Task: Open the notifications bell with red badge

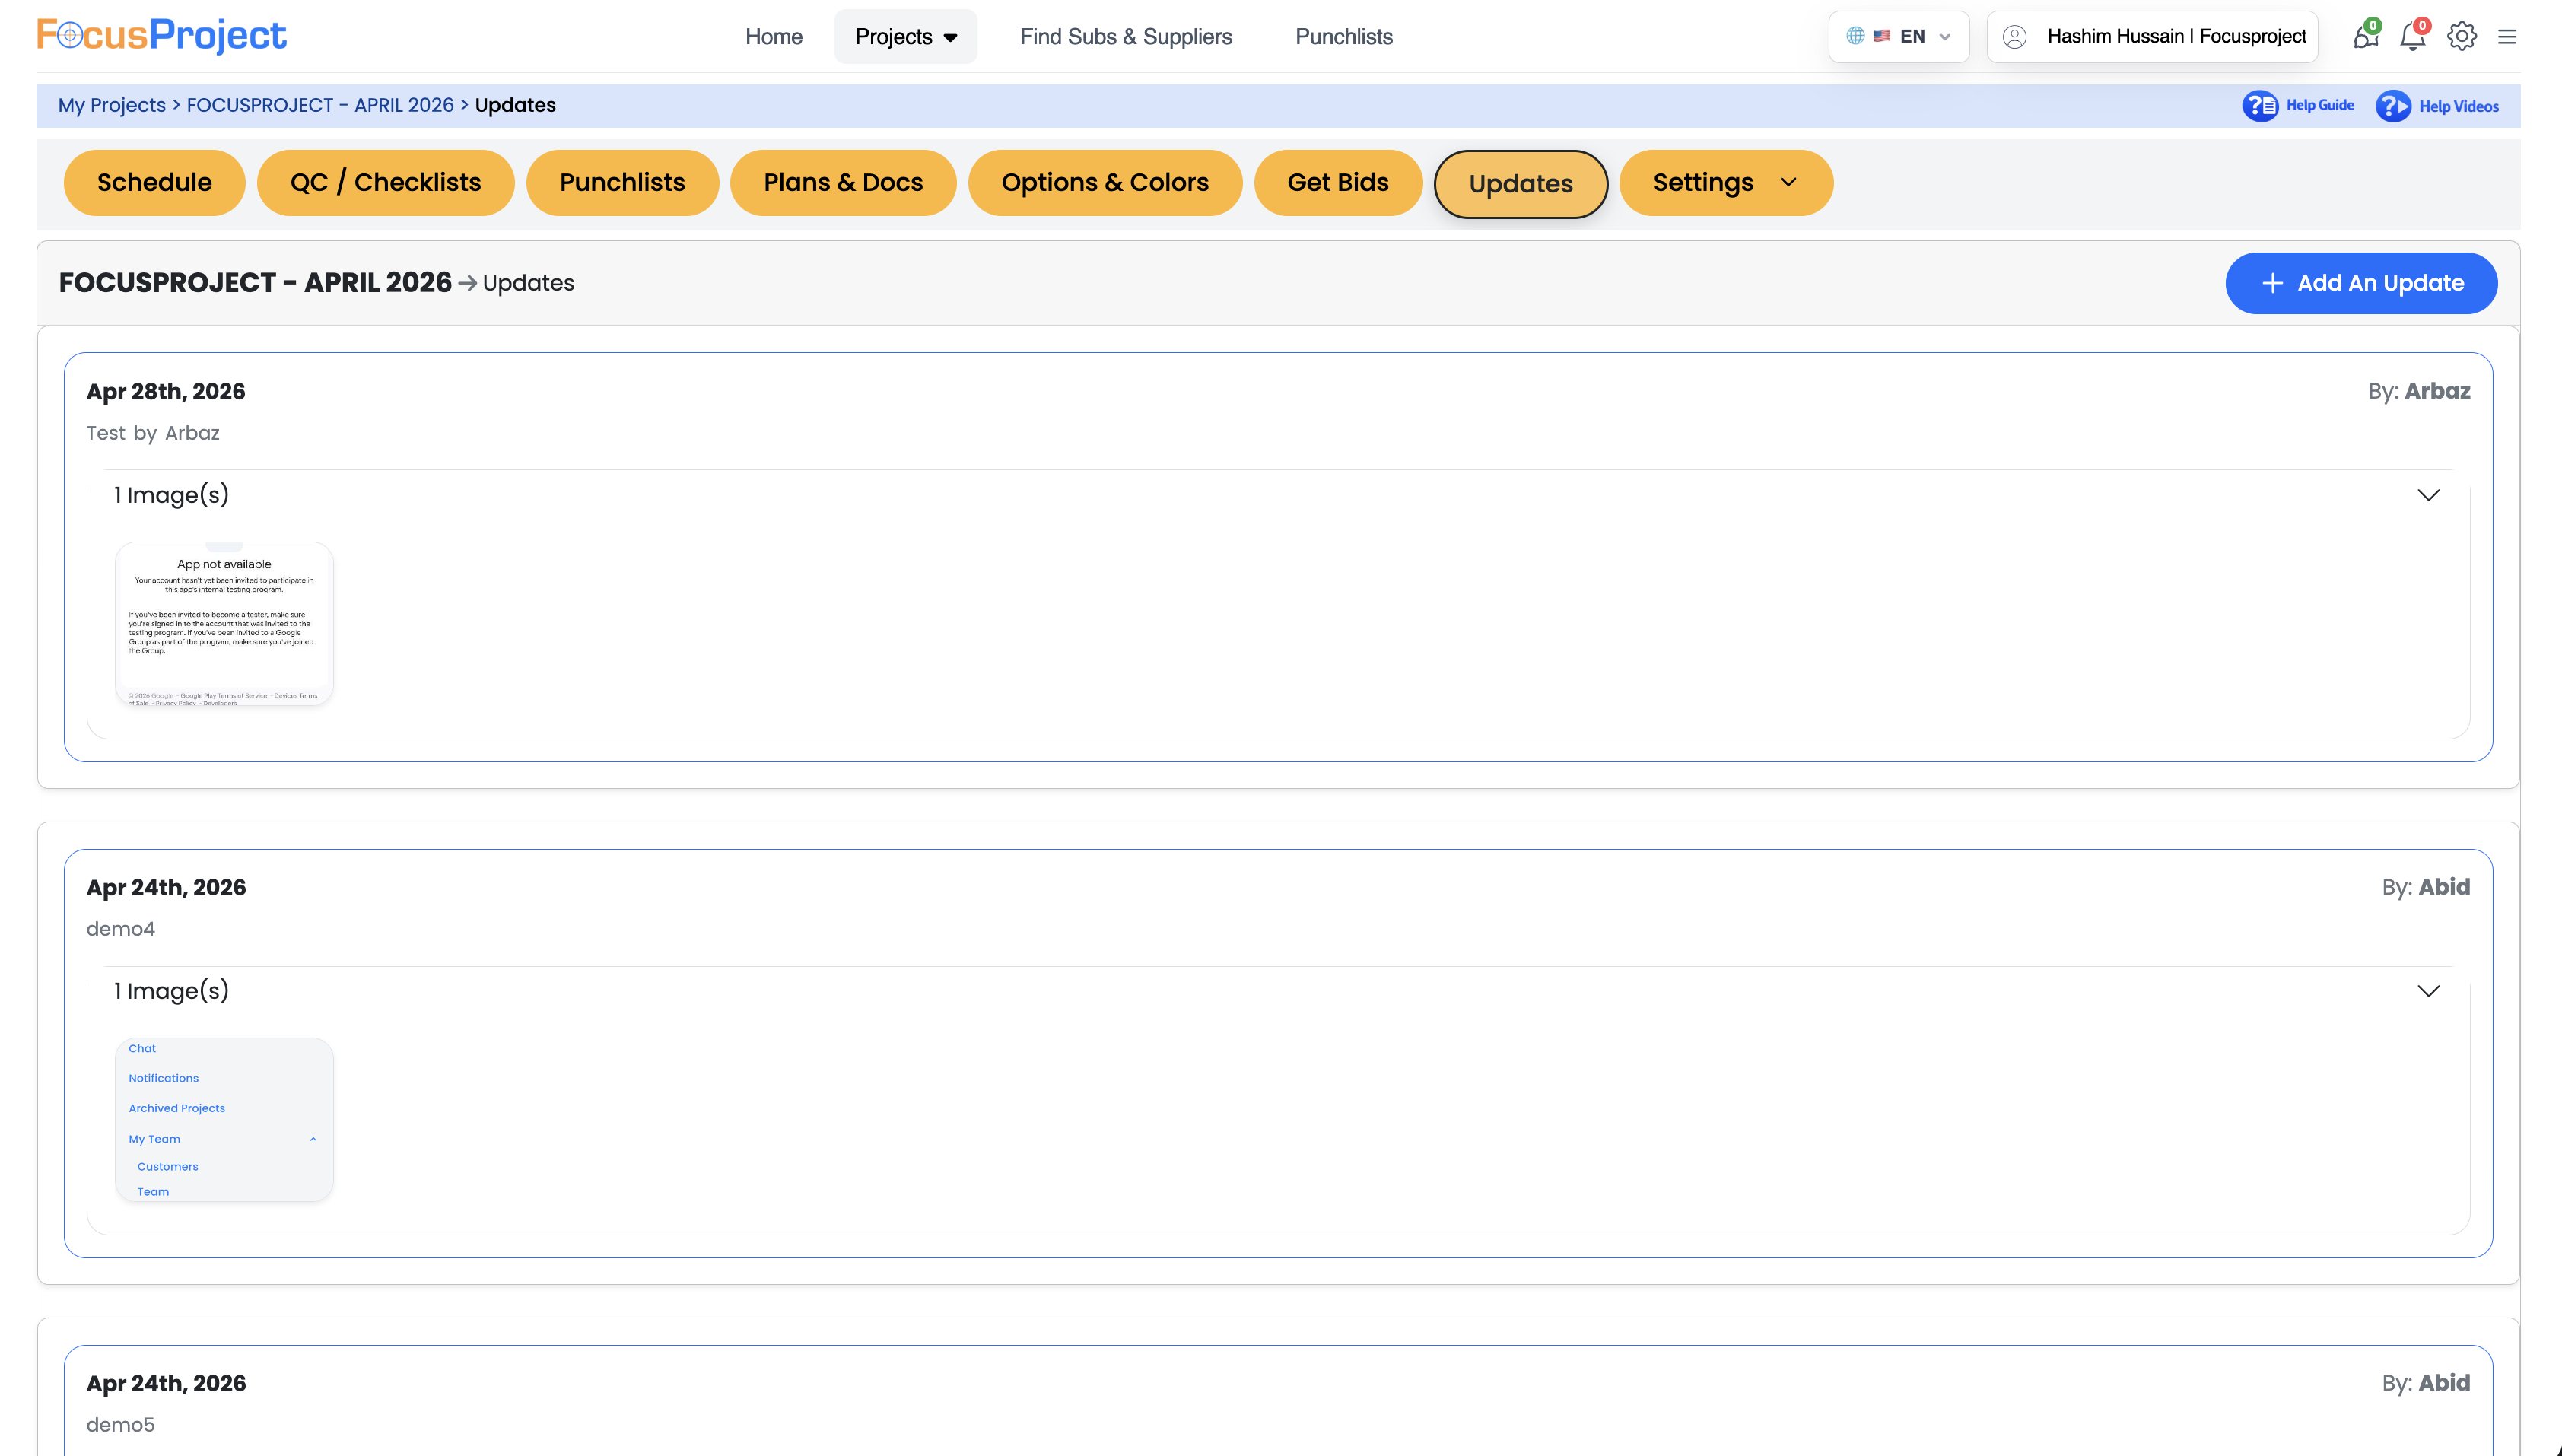Action: 2413,36
